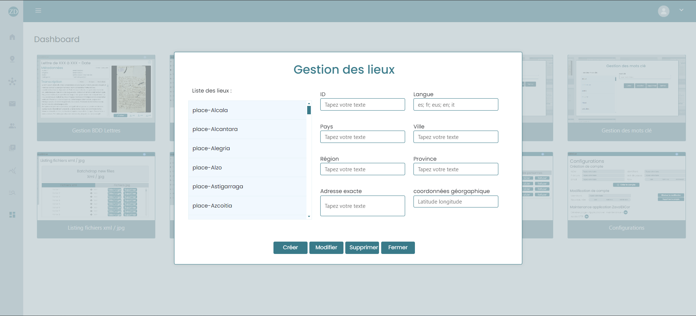This screenshot has height=316, width=696.
Task: Click the analytics chart icon in sidebar
Action: [x=12, y=170]
